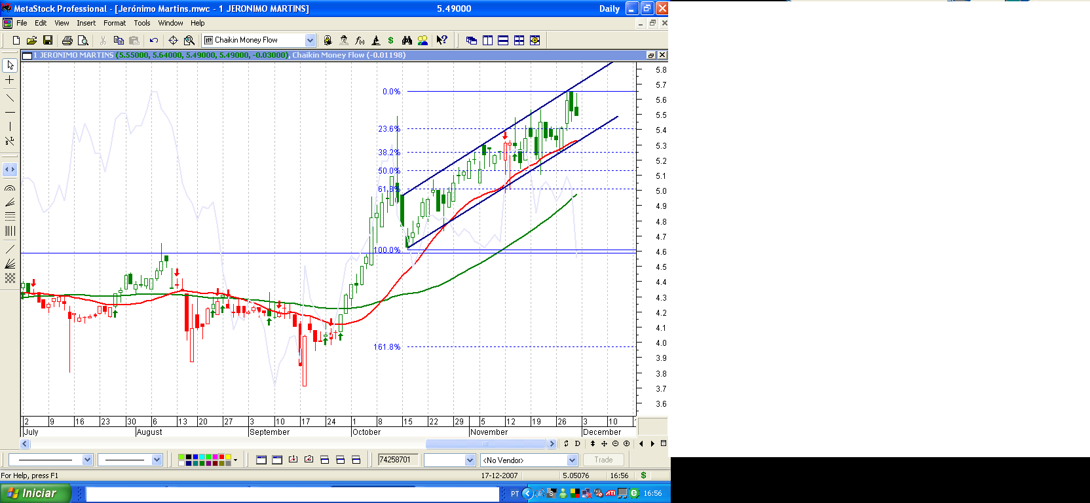Click the chart horizontal scrollbar thumb
Screen dimensions: 1090x503
tap(485, 444)
